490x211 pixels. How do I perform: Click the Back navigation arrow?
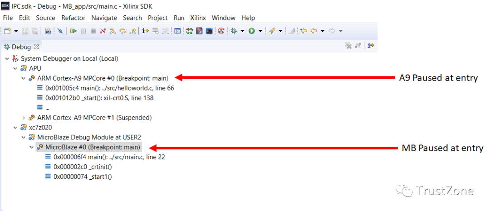[314, 31]
